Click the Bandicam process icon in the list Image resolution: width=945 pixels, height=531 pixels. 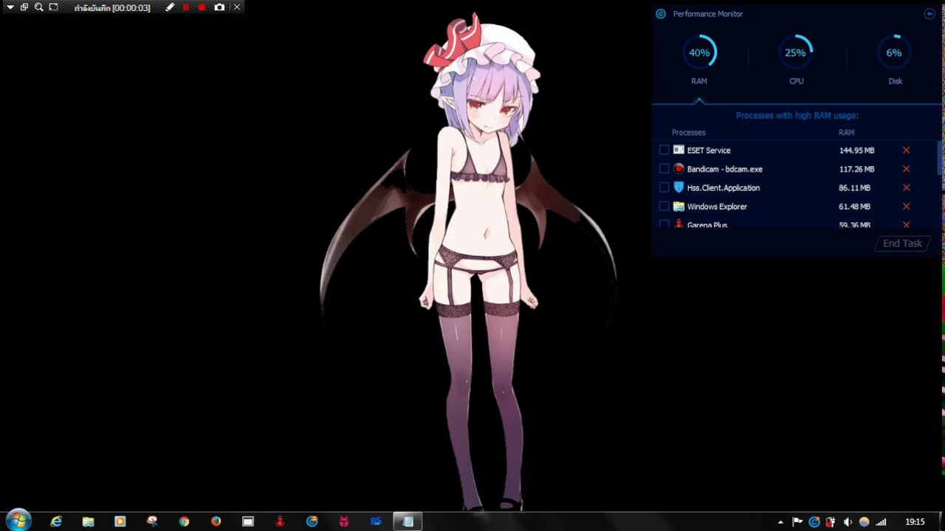[x=678, y=169]
